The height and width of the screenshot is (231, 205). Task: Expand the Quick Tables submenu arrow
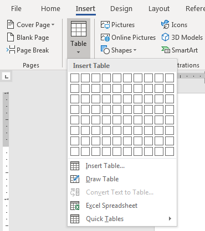(x=170, y=219)
